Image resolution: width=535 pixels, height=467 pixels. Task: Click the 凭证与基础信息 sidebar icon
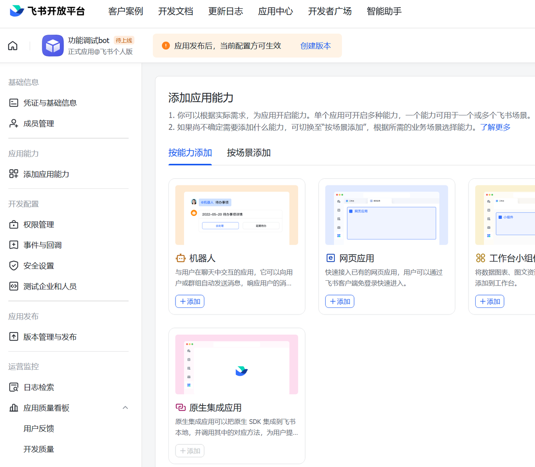[x=14, y=103]
